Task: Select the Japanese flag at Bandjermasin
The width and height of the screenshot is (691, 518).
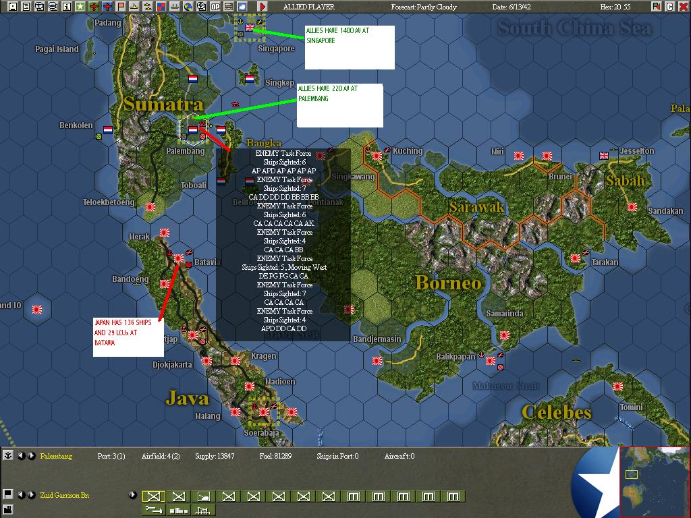Action: tap(377, 361)
